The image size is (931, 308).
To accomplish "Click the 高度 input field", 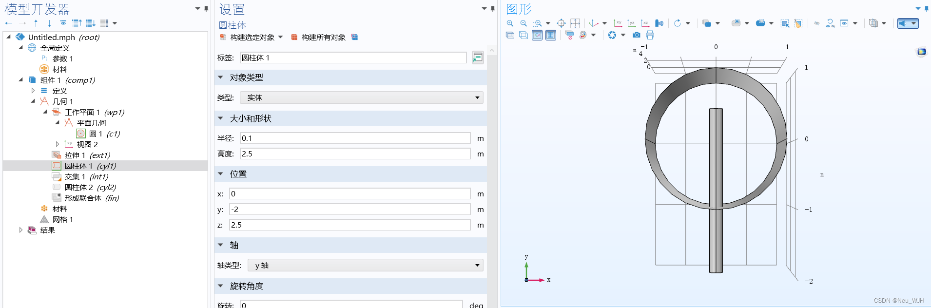I will (x=355, y=154).
